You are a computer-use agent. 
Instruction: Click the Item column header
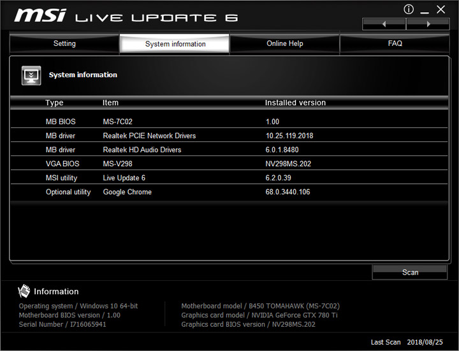click(110, 103)
